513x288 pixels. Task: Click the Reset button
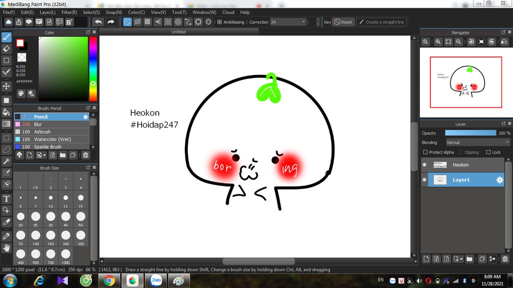pyautogui.click(x=343, y=22)
